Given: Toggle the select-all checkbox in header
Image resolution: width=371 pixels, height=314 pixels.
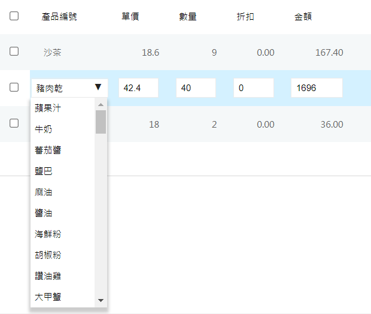Looking at the screenshot, I should (14, 16).
